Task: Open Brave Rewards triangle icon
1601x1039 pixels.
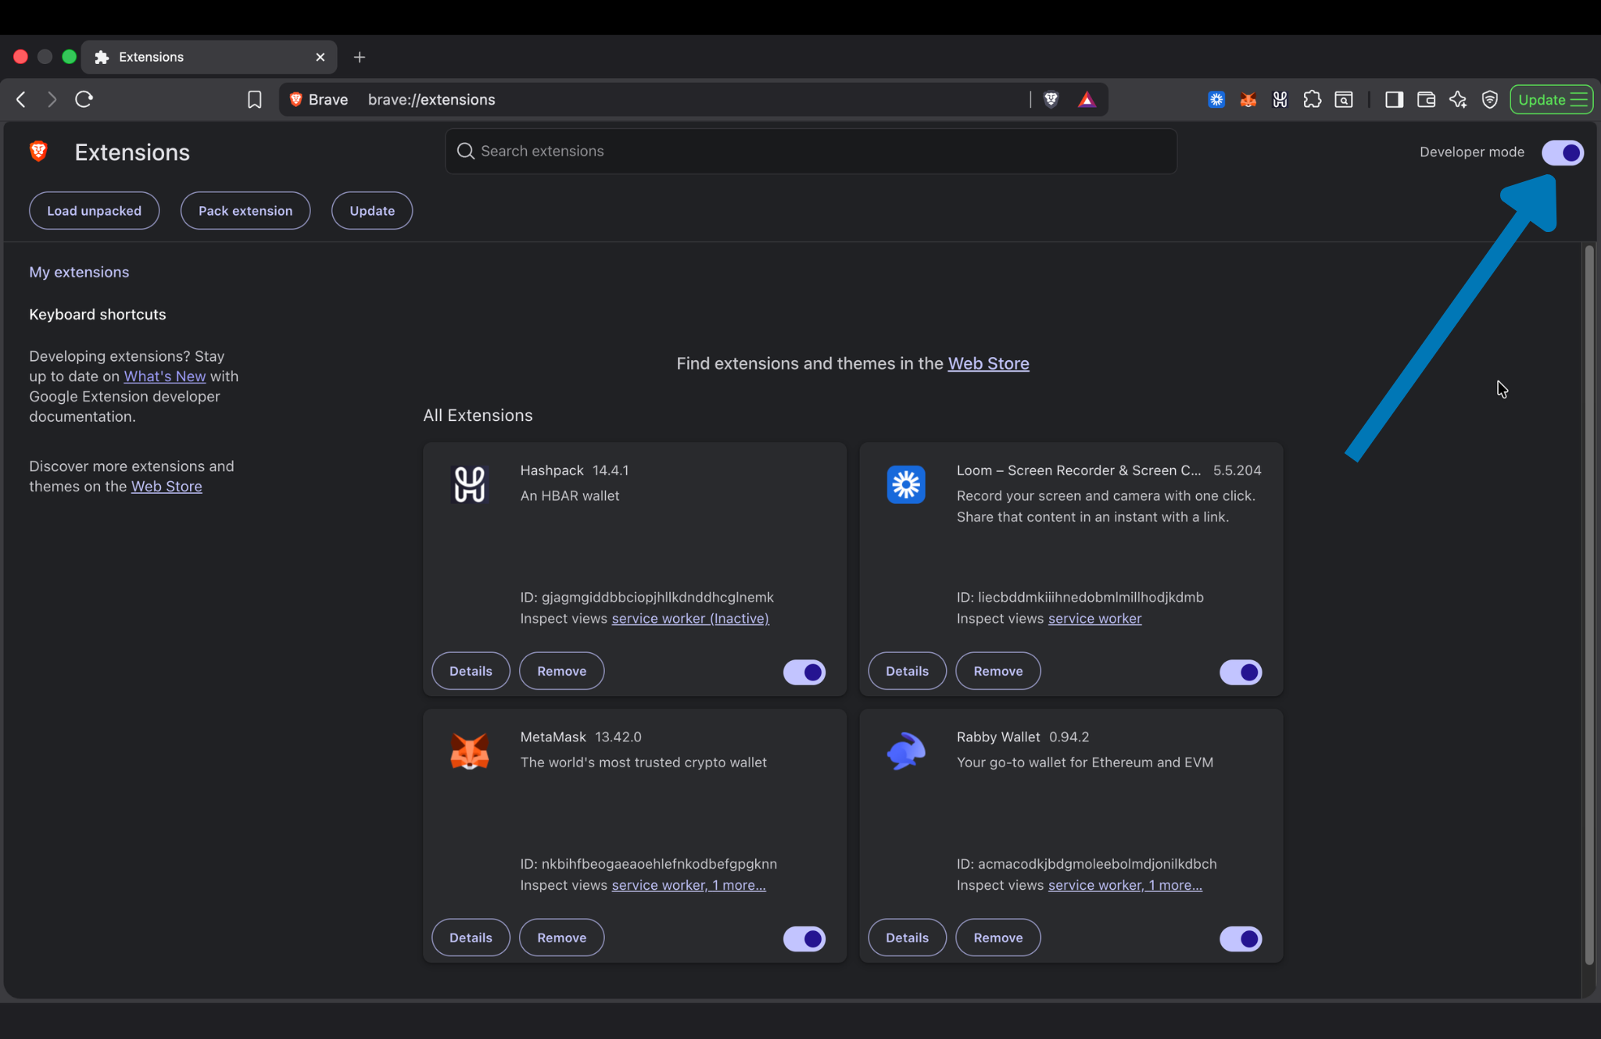Action: [1087, 99]
